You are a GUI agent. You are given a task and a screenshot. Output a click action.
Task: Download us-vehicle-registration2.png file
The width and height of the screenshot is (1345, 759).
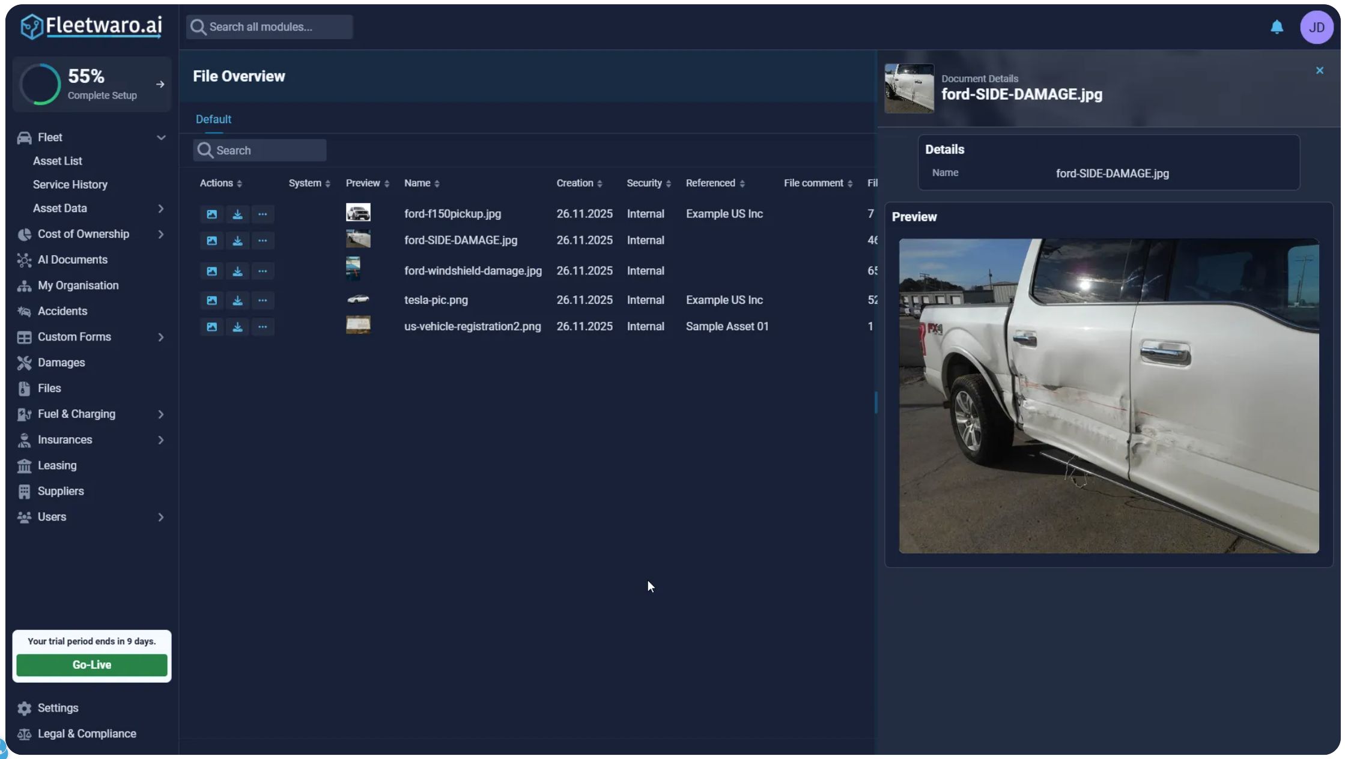click(x=237, y=327)
